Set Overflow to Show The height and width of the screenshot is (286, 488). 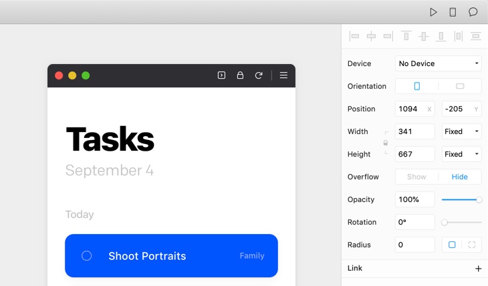tap(416, 177)
